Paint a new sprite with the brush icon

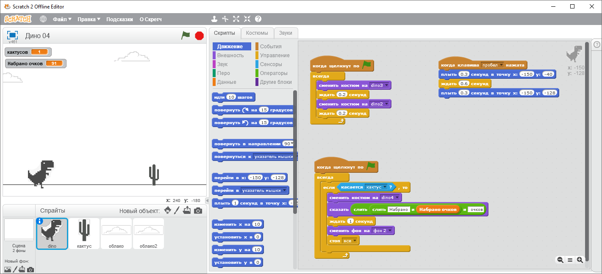pos(177,210)
